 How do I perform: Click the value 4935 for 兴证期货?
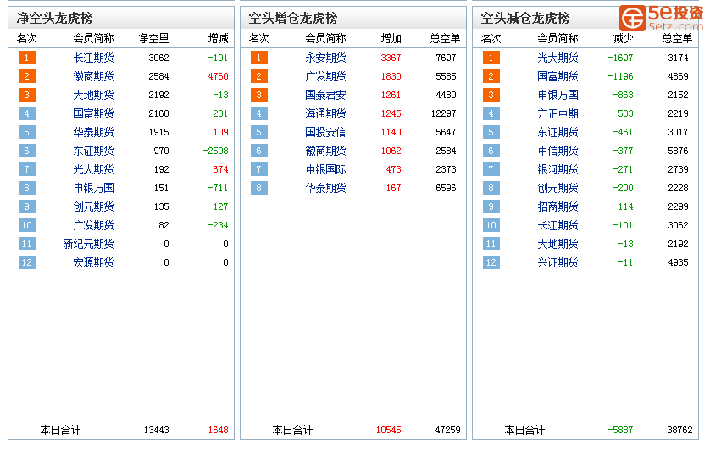click(x=678, y=262)
